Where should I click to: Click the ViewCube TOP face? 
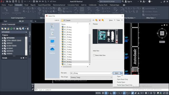(x=162, y=33)
